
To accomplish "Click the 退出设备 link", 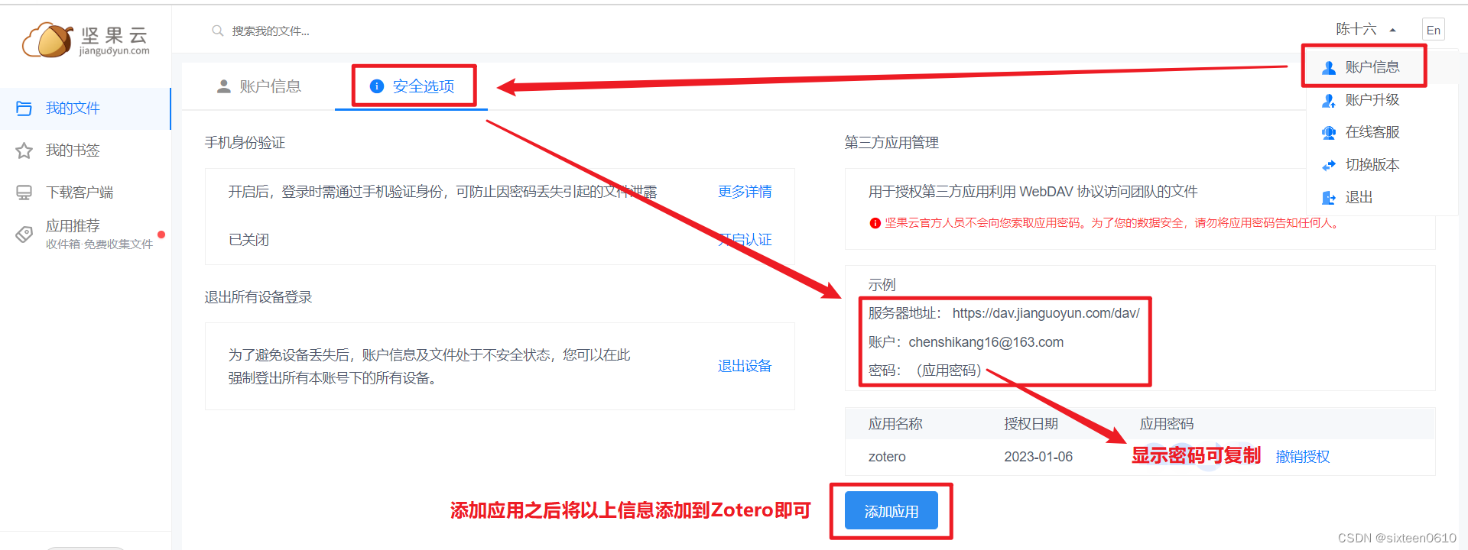I will click(x=745, y=367).
